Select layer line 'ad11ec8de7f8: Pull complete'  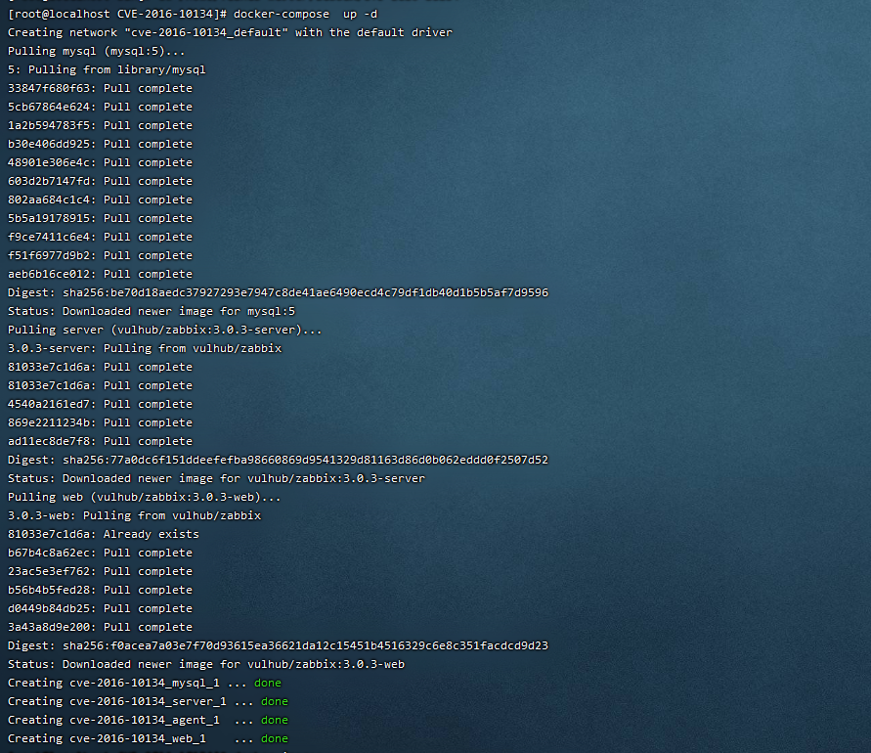click(x=100, y=441)
